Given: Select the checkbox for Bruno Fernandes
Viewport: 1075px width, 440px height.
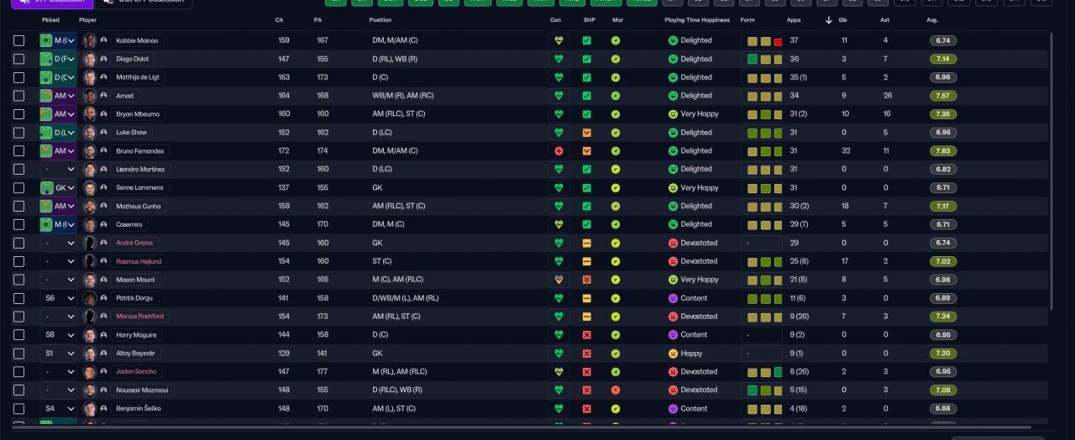Looking at the screenshot, I should click(19, 151).
